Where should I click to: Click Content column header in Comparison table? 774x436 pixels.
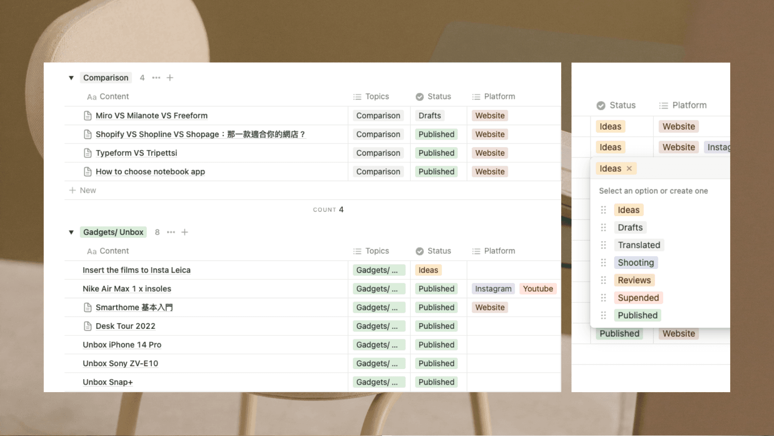coord(108,97)
